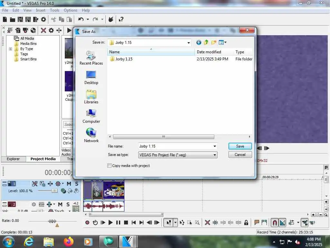Image resolution: width=330 pixels, height=248 pixels.
Task: Click the Zoom edit tool magnifier icon
Action: point(197,222)
